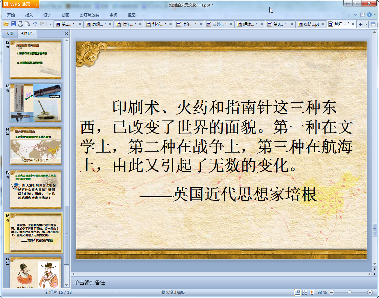The height and width of the screenshot is (298, 379).
Task: Click the 93 % zoom level
Action: pyautogui.click(x=322, y=292)
